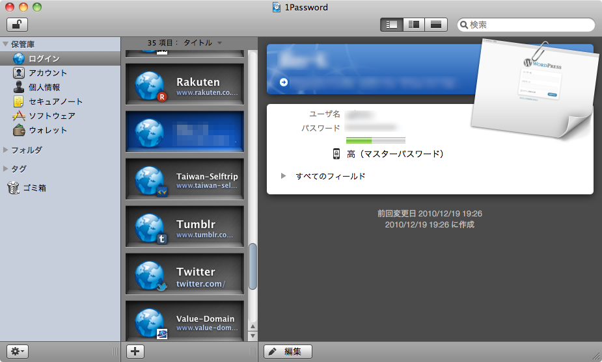Viewport: 602px width, 362px height.
Task: Click the blurred ユーザ名 value
Action: pos(359,114)
